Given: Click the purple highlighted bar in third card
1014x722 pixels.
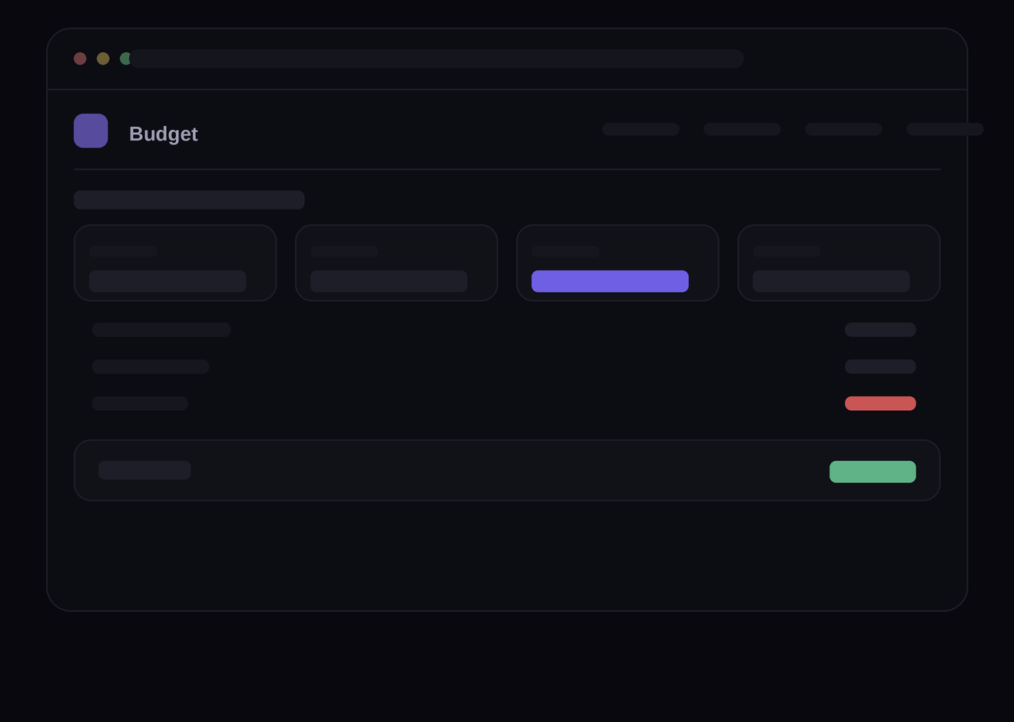Looking at the screenshot, I should 610,281.
